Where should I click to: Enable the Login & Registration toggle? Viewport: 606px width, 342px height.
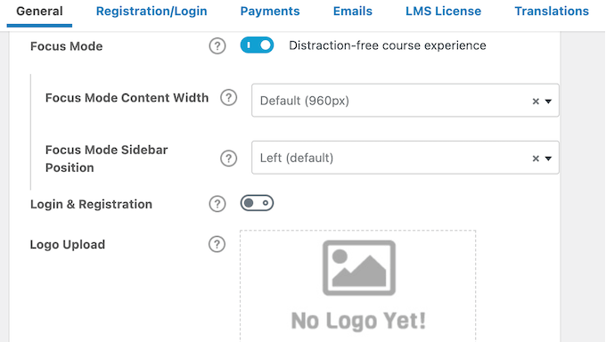pos(257,203)
